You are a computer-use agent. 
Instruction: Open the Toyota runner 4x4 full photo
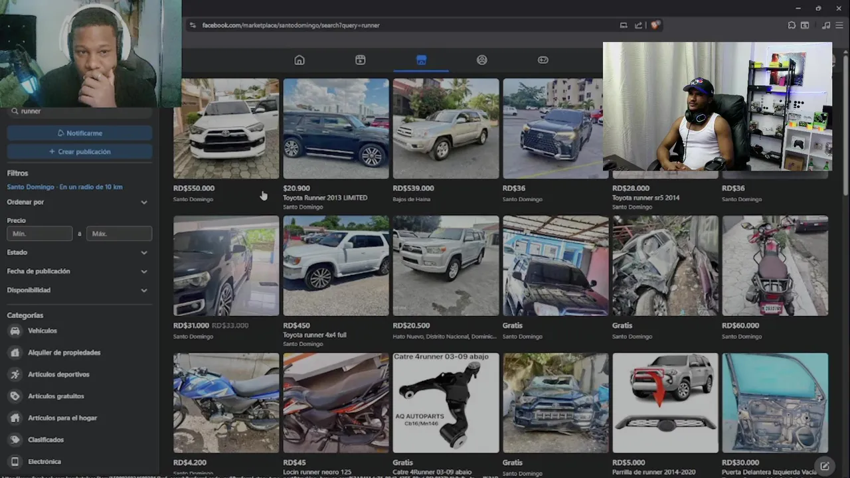coord(336,266)
